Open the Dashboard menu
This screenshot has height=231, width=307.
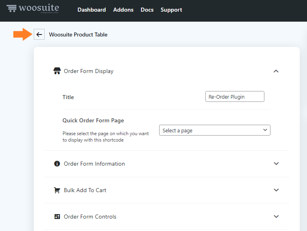coord(92,10)
